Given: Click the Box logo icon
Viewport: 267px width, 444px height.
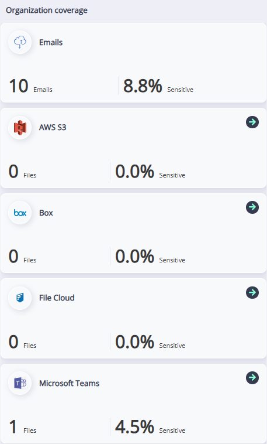Looking at the screenshot, I should click(20, 213).
